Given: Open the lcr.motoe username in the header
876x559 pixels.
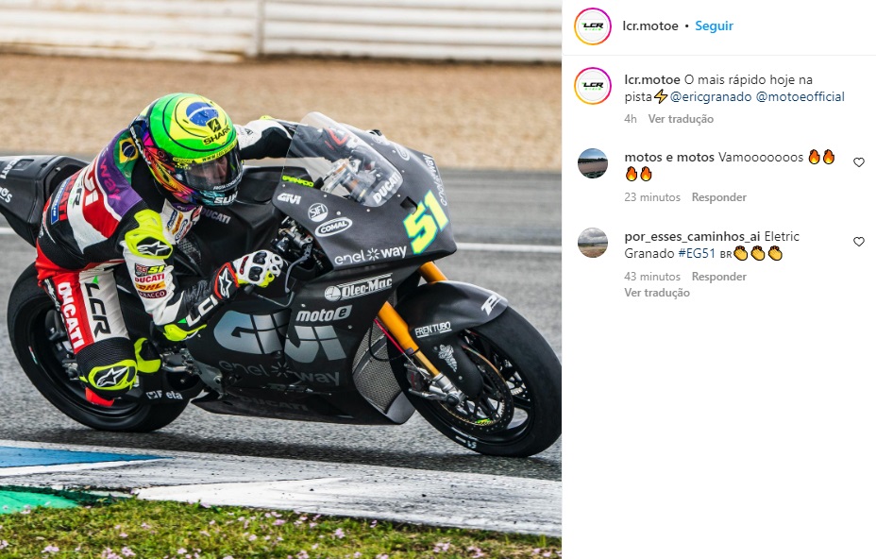Looking at the screenshot, I should (650, 25).
